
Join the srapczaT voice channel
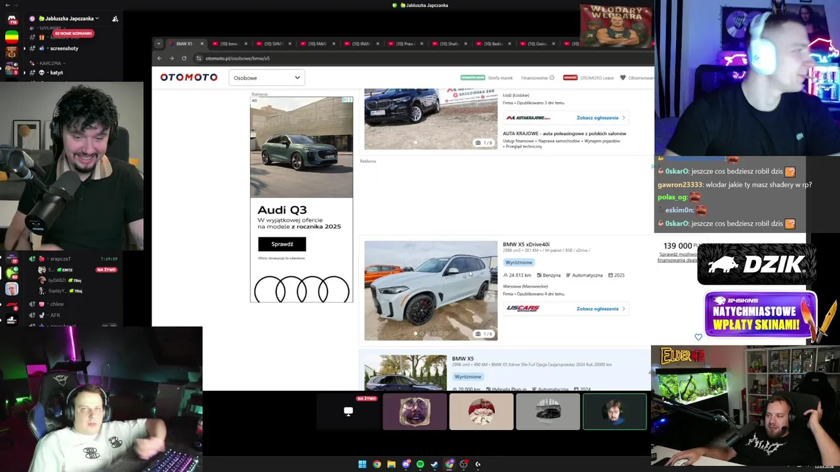[60, 259]
